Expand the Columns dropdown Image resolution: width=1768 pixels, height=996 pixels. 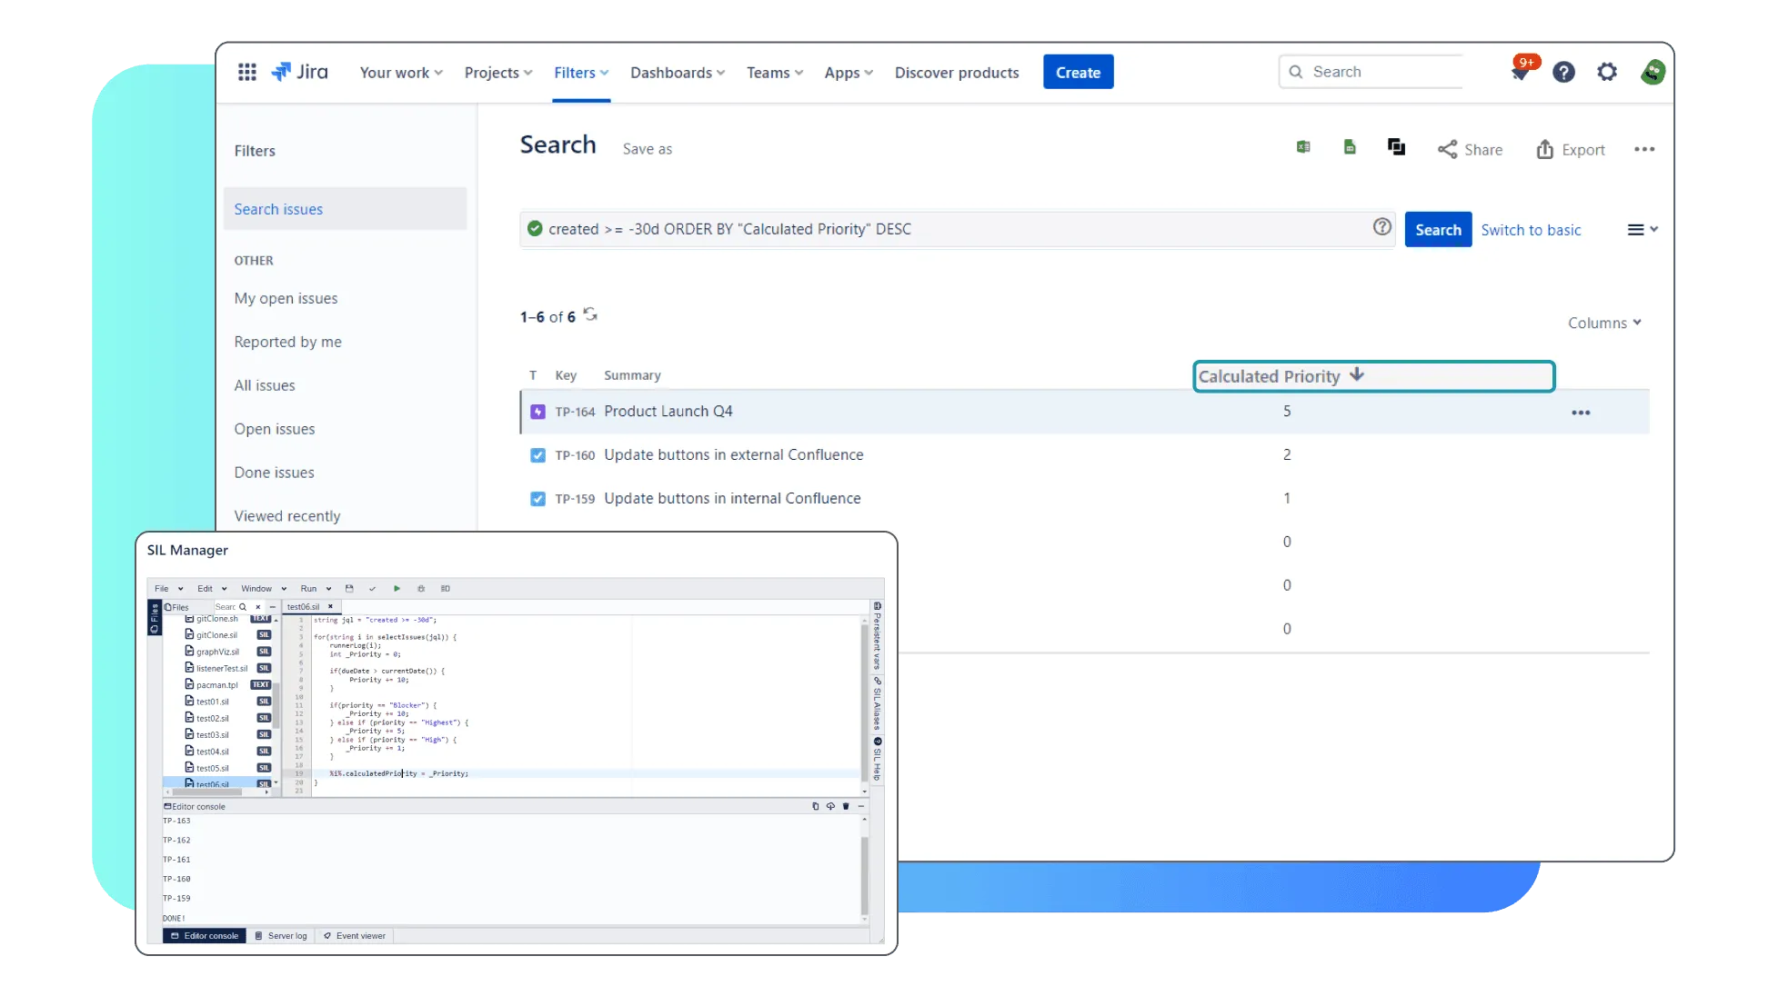[x=1604, y=323]
